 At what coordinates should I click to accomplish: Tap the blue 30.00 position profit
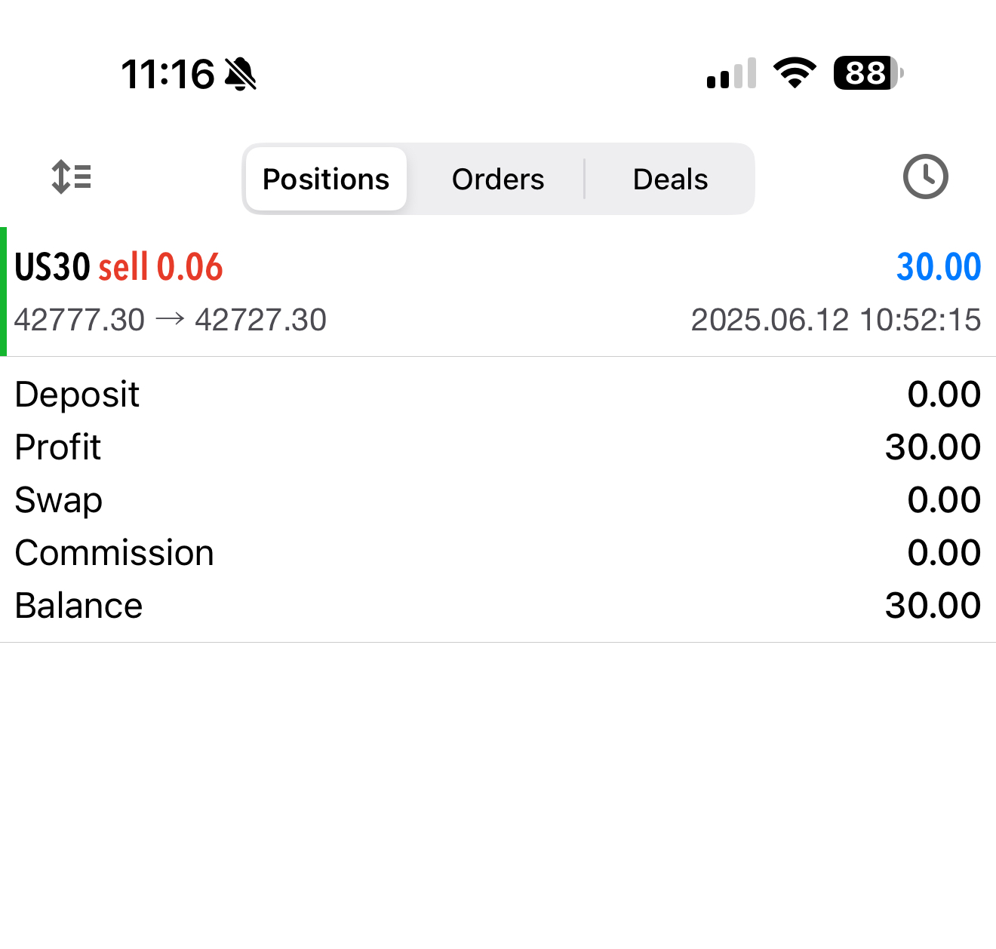938,267
